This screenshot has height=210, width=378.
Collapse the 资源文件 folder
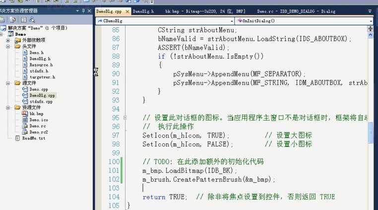(x=8, y=108)
